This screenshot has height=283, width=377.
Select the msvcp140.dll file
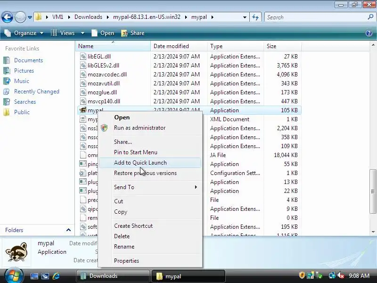click(x=104, y=101)
